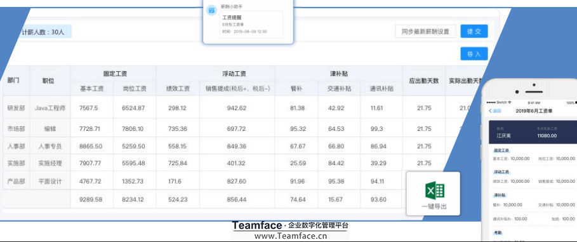Click commission value 856.44
Screen dimensions: 577x242
(237, 199)
